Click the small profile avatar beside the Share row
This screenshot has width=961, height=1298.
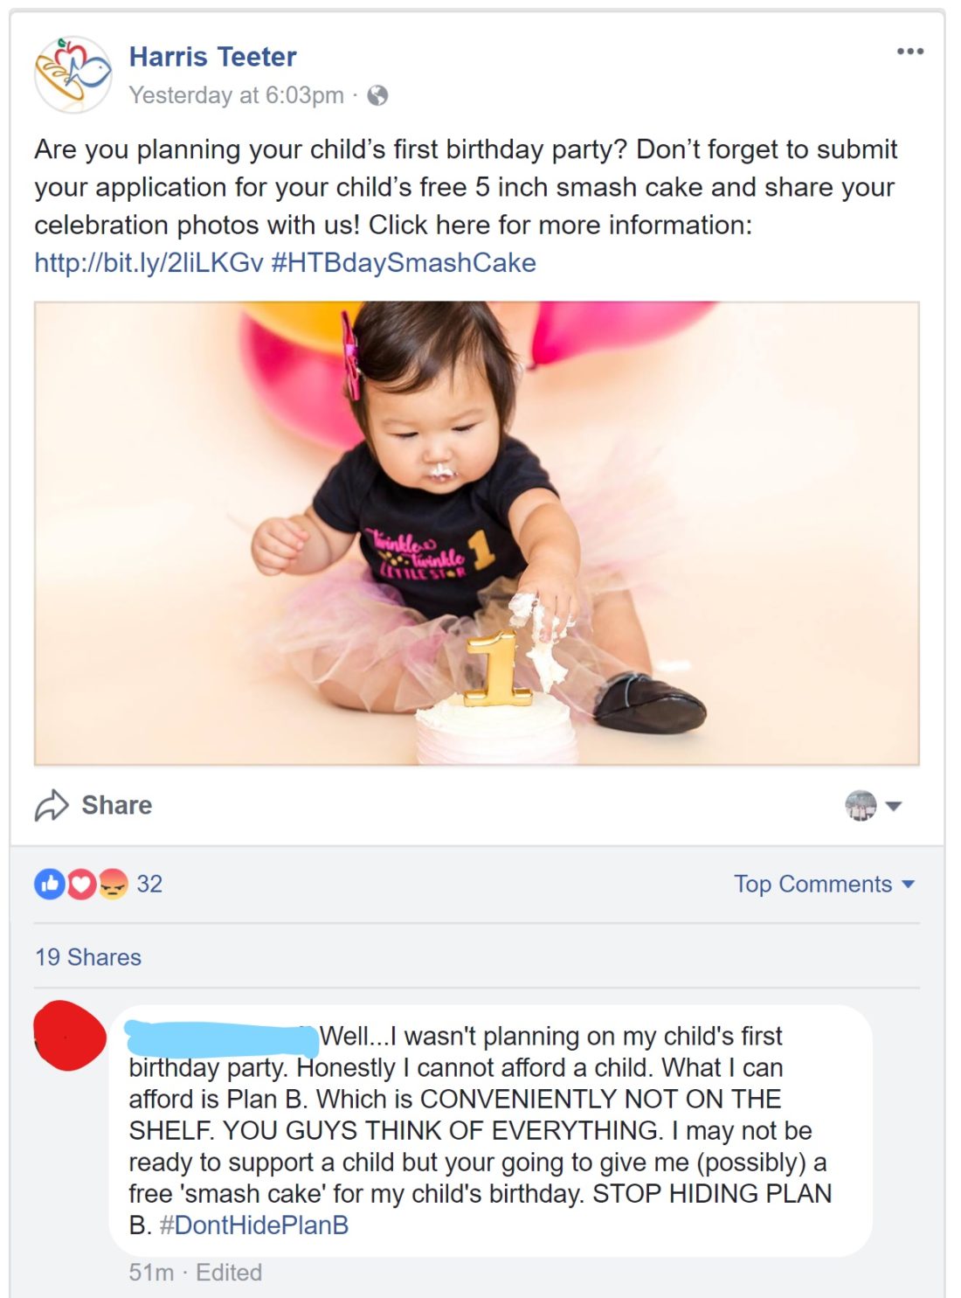click(861, 805)
